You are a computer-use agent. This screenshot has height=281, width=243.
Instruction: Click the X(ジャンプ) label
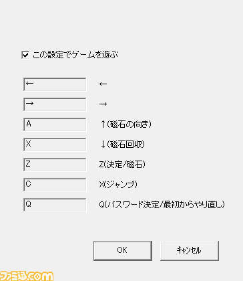click(x=118, y=185)
